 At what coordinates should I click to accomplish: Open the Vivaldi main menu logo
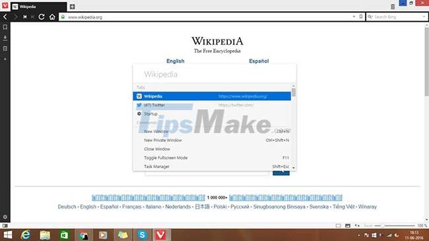pos(5,5)
